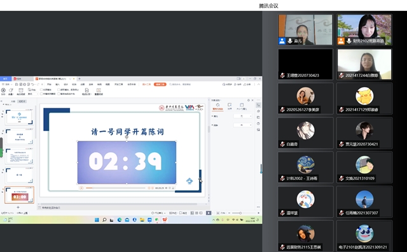This screenshot has width=407, height=252.
Task: Click the volume icon on the video control bar
Action: 167,188
